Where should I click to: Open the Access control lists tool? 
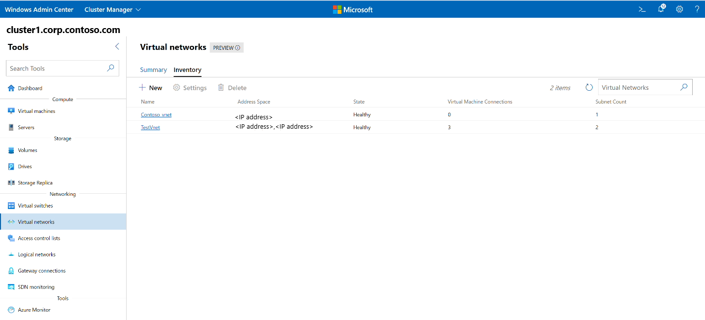coord(39,238)
